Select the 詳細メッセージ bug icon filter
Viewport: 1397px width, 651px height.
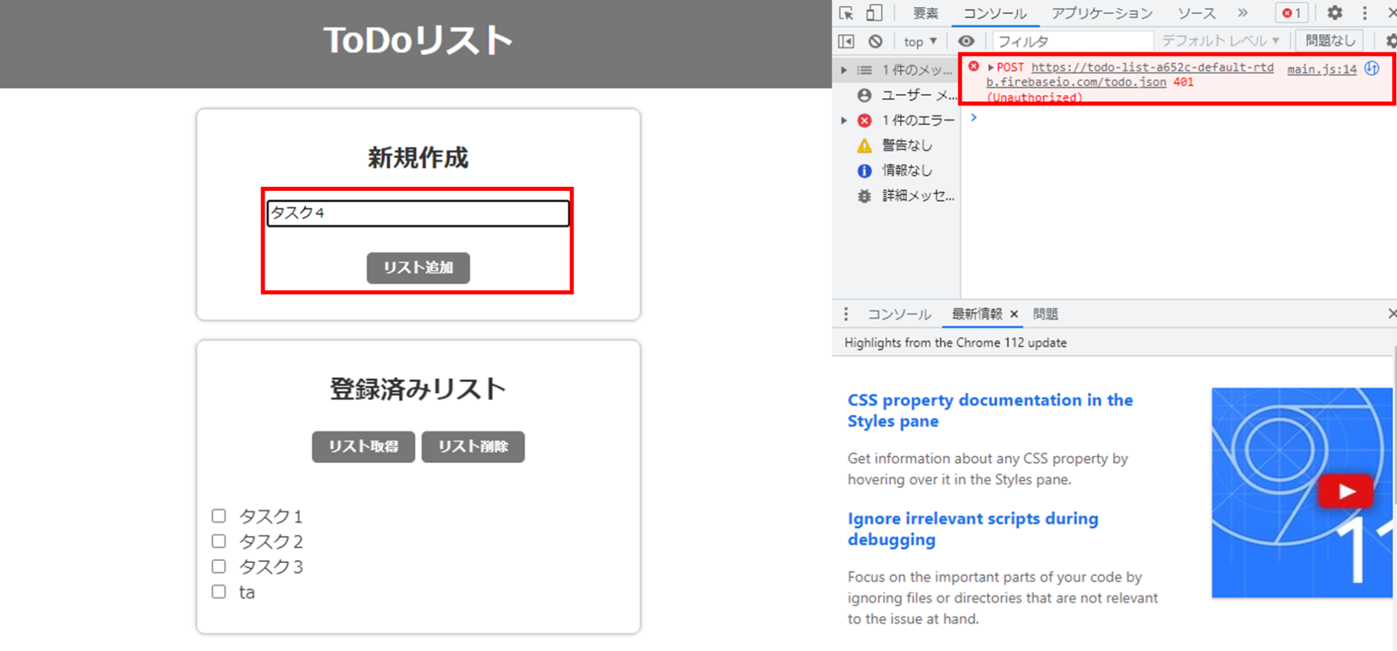864,196
